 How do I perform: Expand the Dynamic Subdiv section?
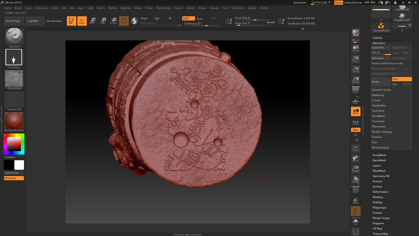coord(382,90)
